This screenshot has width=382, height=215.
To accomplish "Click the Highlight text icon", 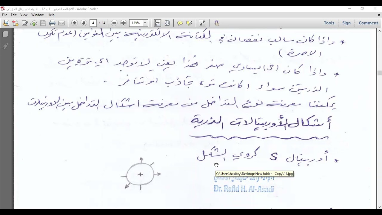I will [x=189, y=23].
